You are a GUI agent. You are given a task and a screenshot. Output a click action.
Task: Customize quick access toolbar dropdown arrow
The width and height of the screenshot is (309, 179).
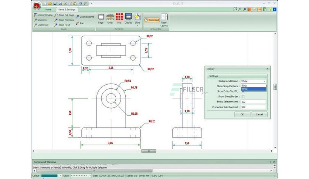pyautogui.click(x=91, y=4)
